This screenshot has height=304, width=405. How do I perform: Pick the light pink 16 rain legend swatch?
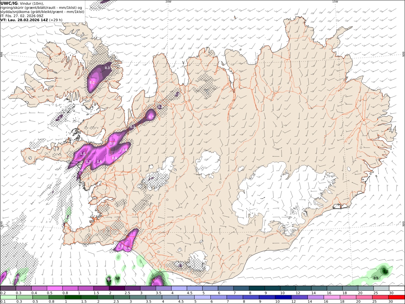(x=332, y=297)
